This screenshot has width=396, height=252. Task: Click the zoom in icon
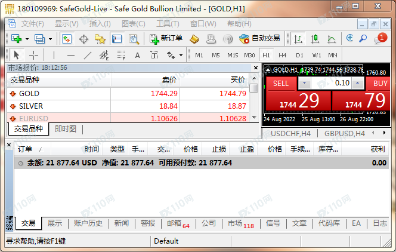click(349, 38)
